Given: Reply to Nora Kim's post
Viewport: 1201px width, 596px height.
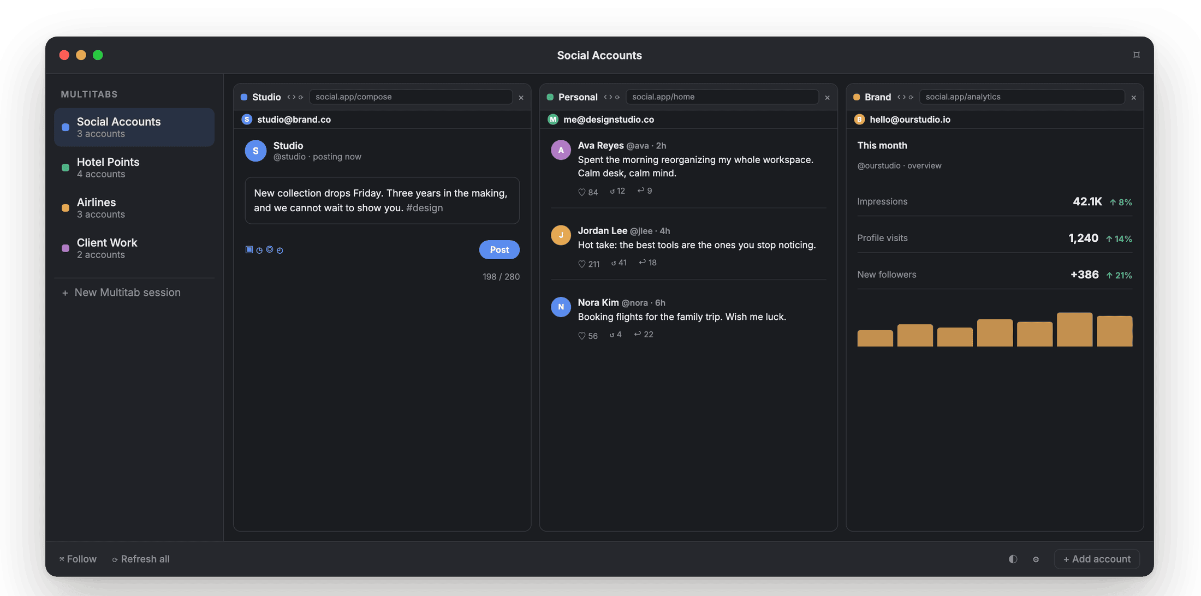Looking at the screenshot, I should click(644, 335).
